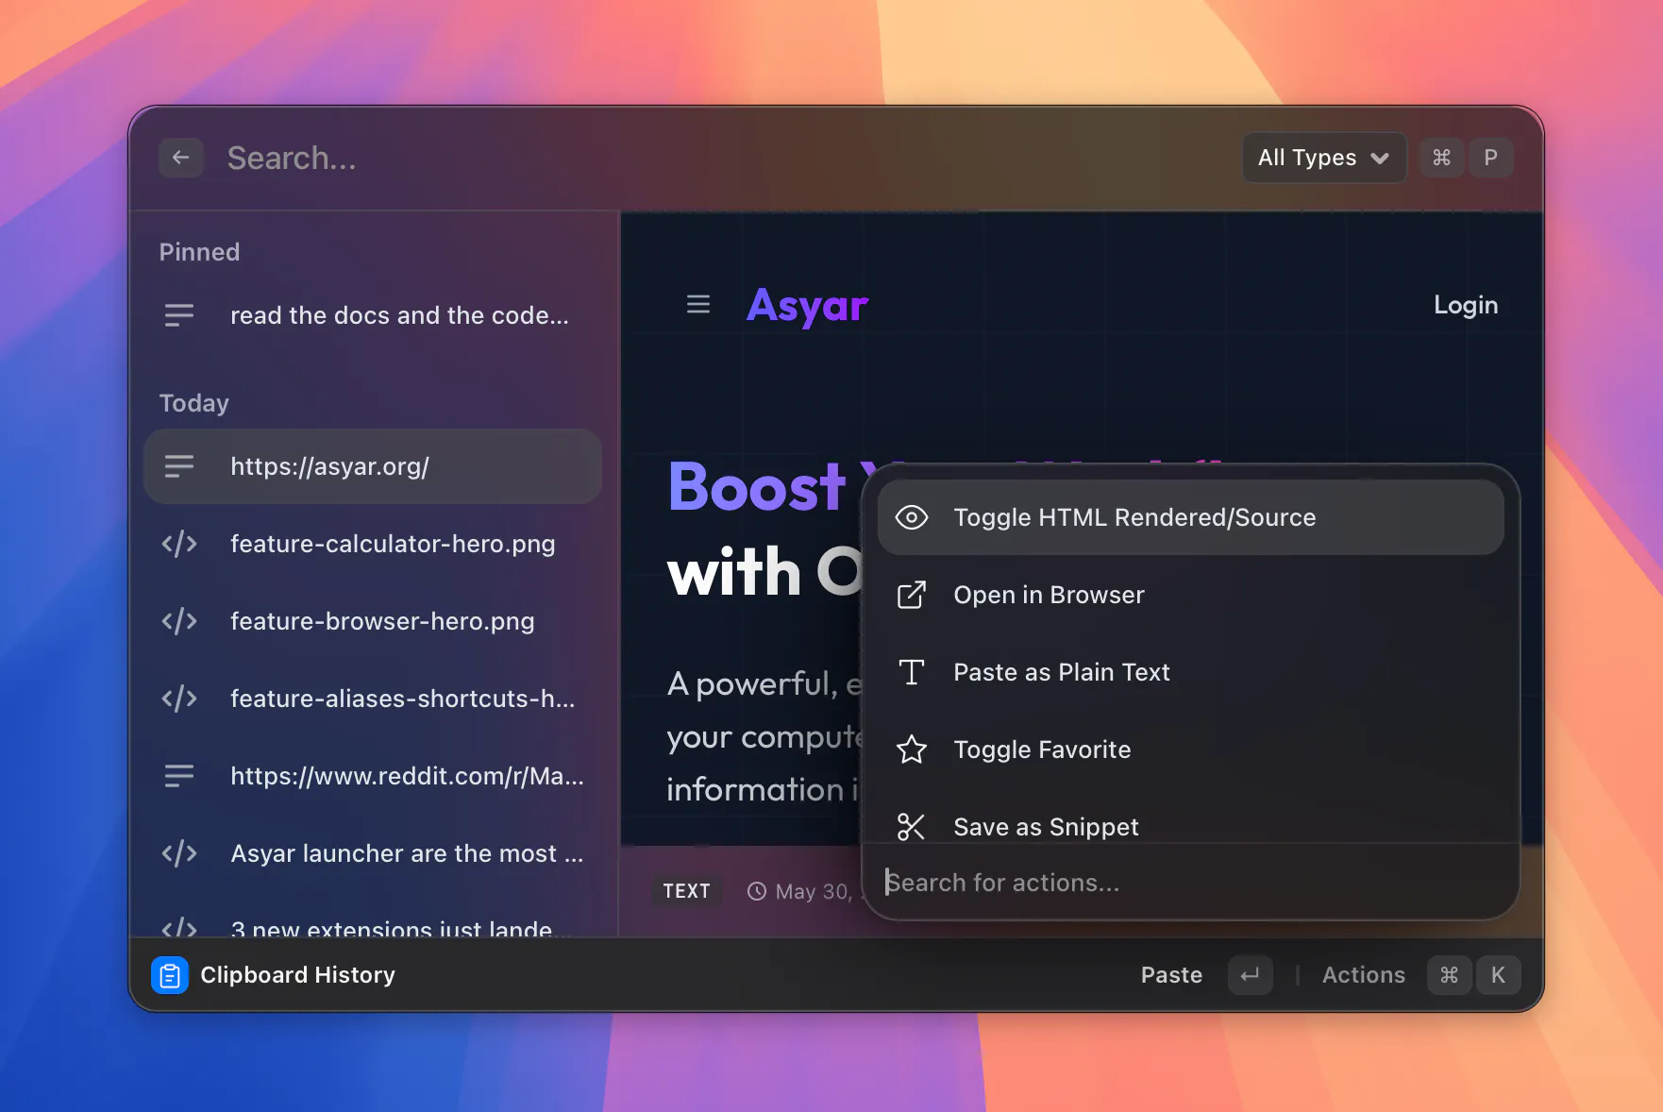1663x1112 pixels.
Task: Click the Asyar logo in the preview
Action: click(807, 306)
